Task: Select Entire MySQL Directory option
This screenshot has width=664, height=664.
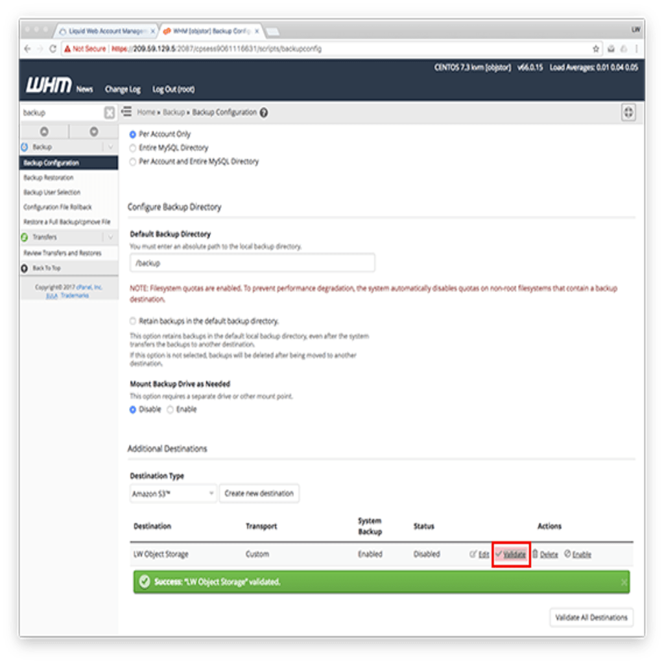Action: (132, 148)
